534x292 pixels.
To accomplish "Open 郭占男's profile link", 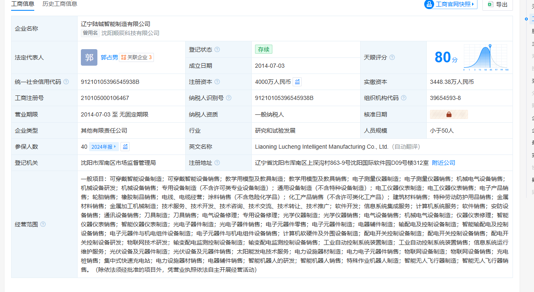I will 109,57.
